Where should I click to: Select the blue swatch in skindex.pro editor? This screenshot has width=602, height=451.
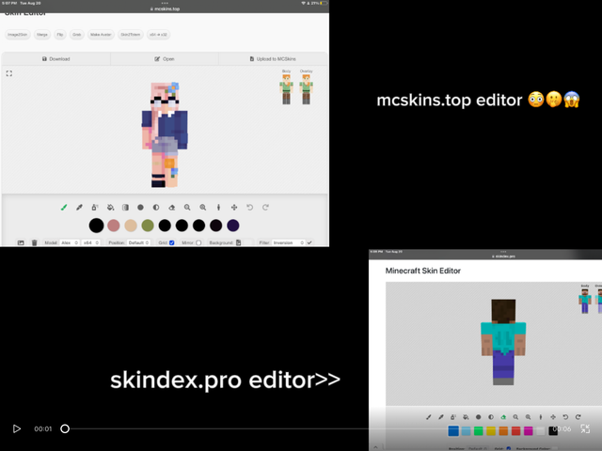(x=453, y=431)
